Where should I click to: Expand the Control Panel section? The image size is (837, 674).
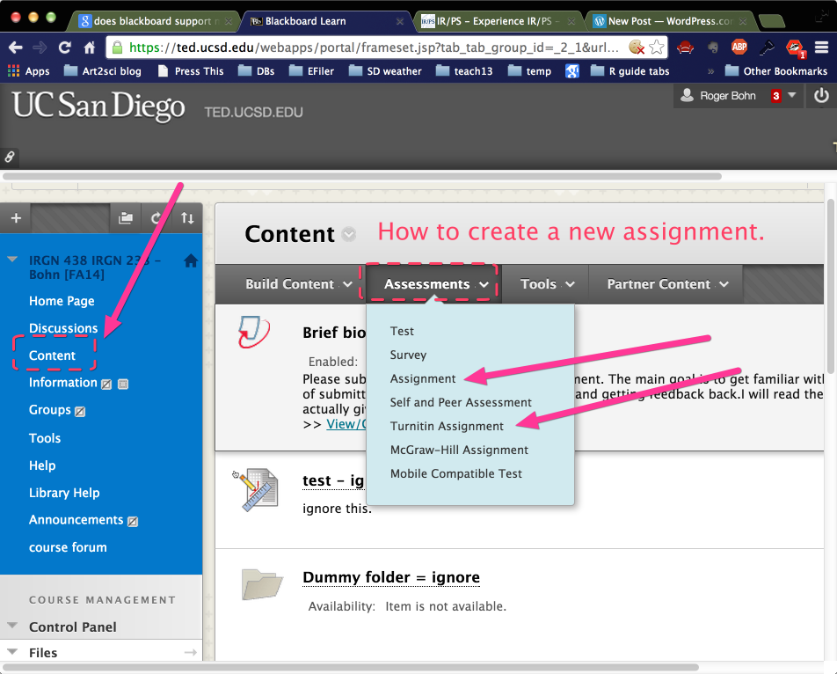click(x=12, y=626)
